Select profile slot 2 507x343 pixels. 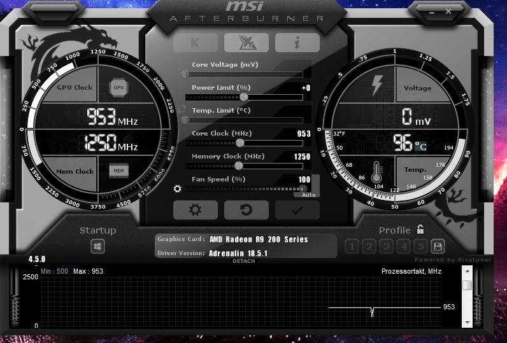(x=369, y=246)
